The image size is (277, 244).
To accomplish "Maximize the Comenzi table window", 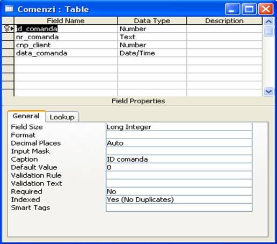I will coord(249,9).
